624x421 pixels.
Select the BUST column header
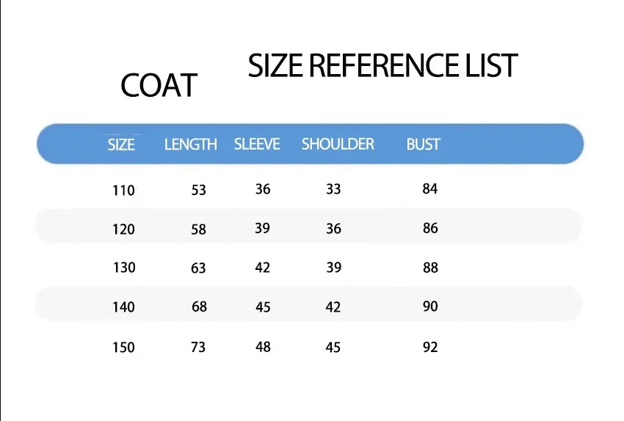point(423,144)
